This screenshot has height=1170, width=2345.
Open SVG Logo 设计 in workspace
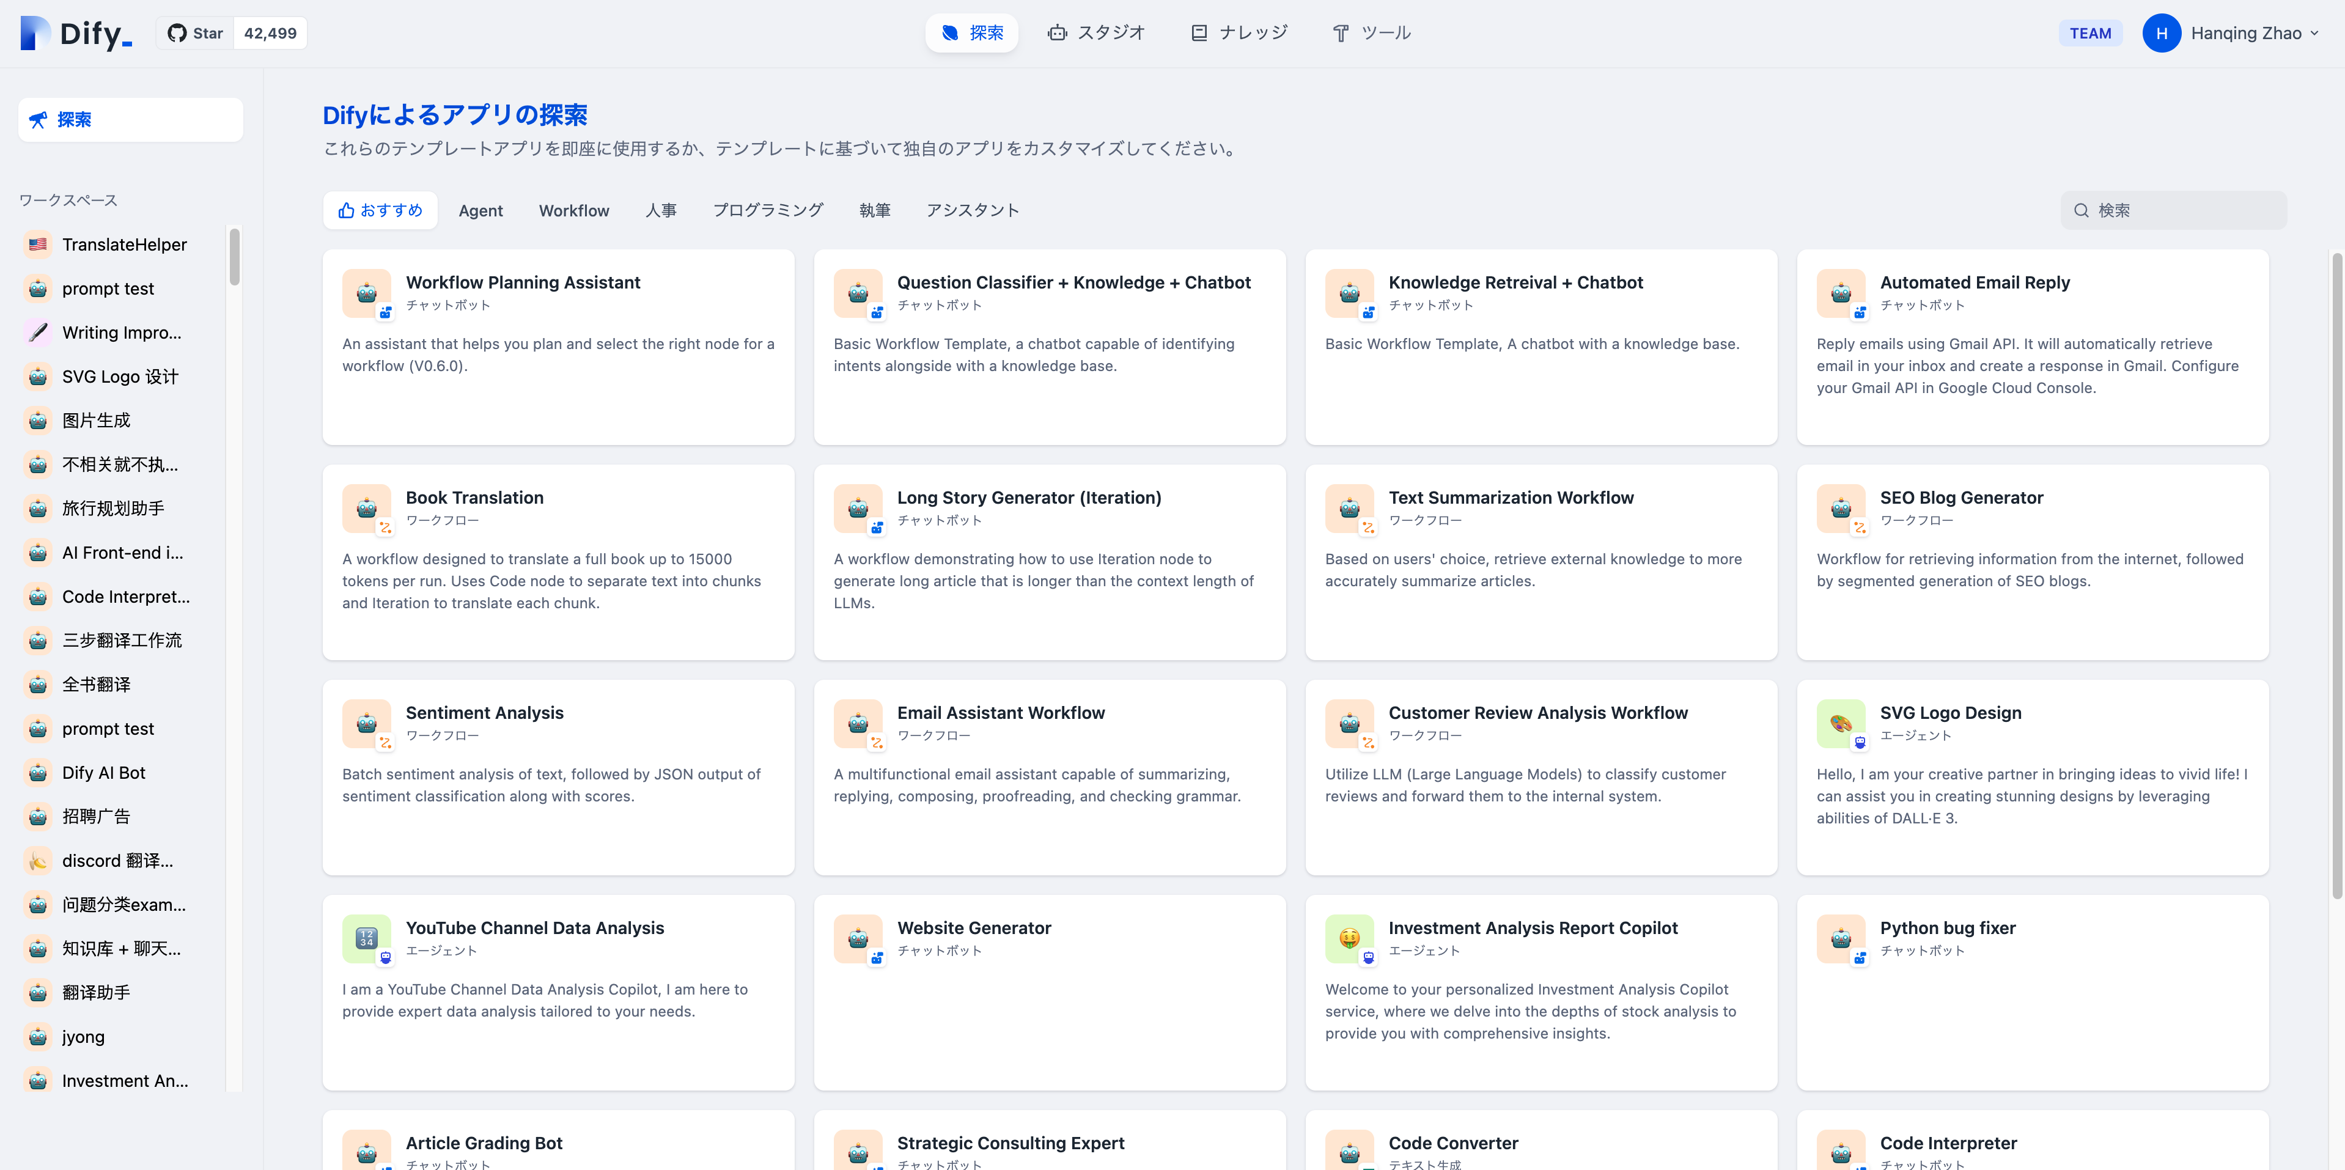point(120,376)
